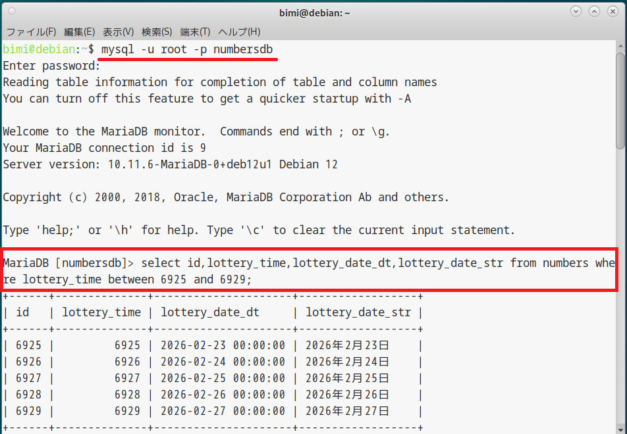
Task: Close the terminal window
Action: pos(613,11)
